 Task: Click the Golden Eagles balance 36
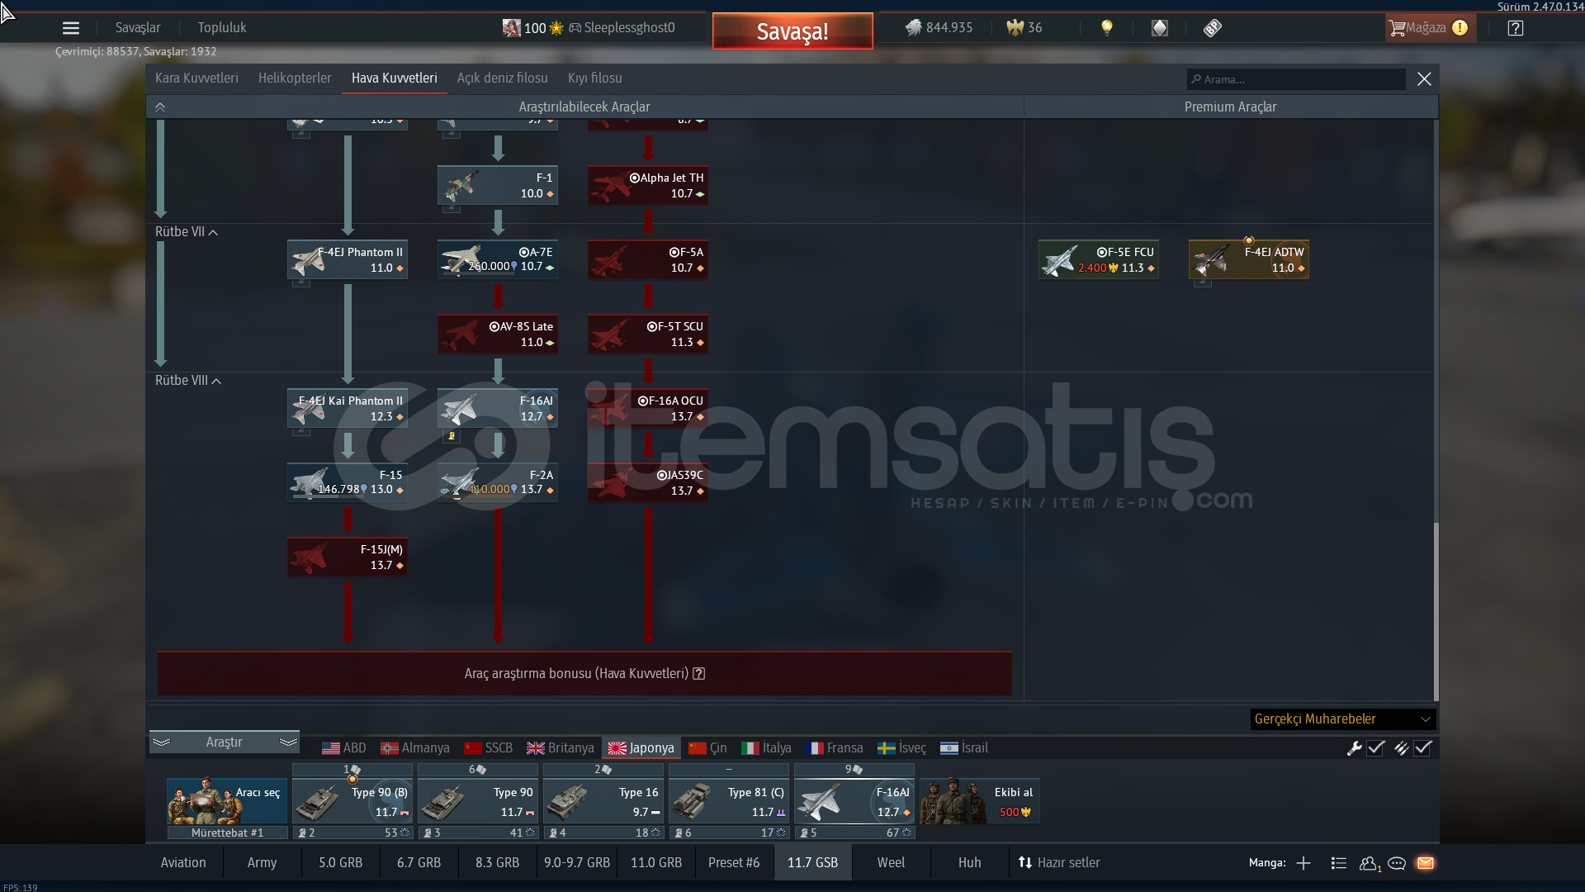tap(1024, 28)
